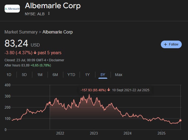
Task: Click the price peak near 2023 on chart
Action: [89, 95]
